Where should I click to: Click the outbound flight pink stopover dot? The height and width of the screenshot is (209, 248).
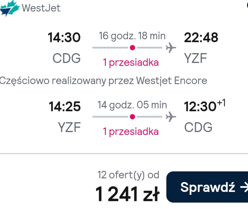coord(132,47)
